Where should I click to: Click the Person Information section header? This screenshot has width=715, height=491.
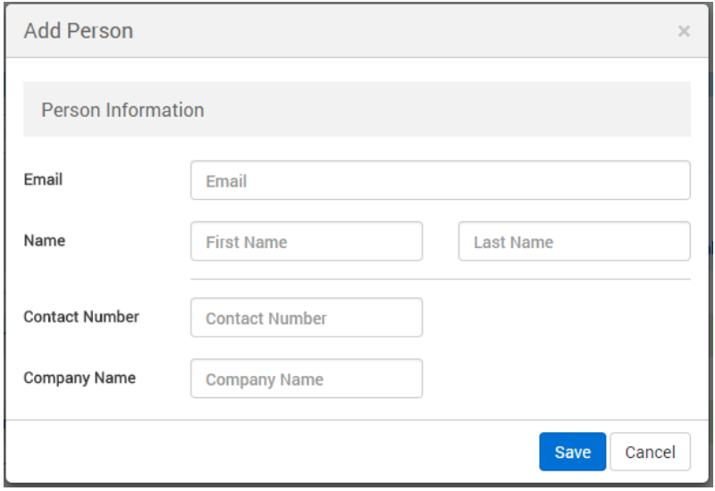click(122, 110)
